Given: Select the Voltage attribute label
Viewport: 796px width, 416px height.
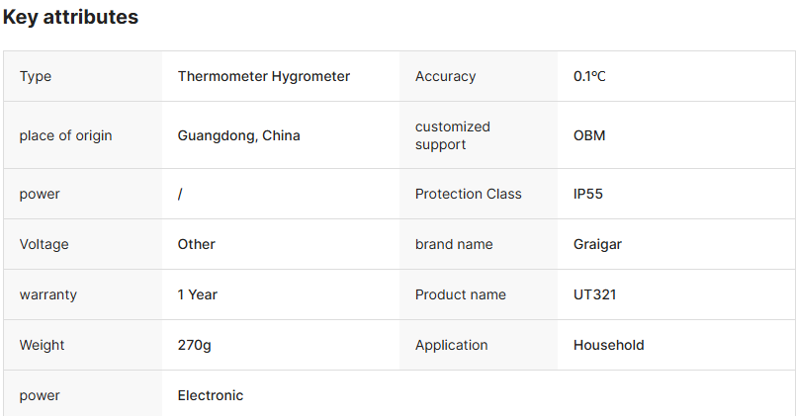Looking at the screenshot, I should 44,244.
